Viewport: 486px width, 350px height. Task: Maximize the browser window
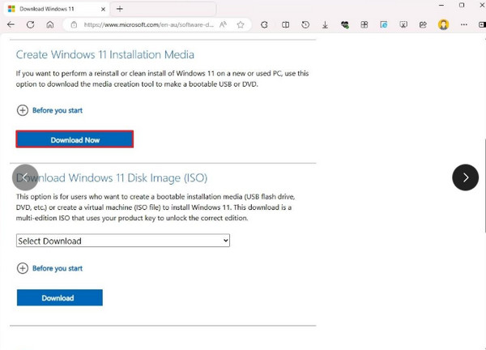(462, 6)
